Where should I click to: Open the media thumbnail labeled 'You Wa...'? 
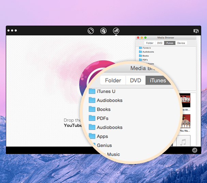tap(186, 121)
